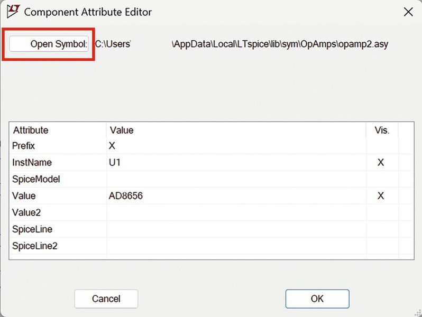This screenshot has height=317, width=422.
Task: Toggle visibility cell for SpiceLine2 row
Action: click(382, 246)
